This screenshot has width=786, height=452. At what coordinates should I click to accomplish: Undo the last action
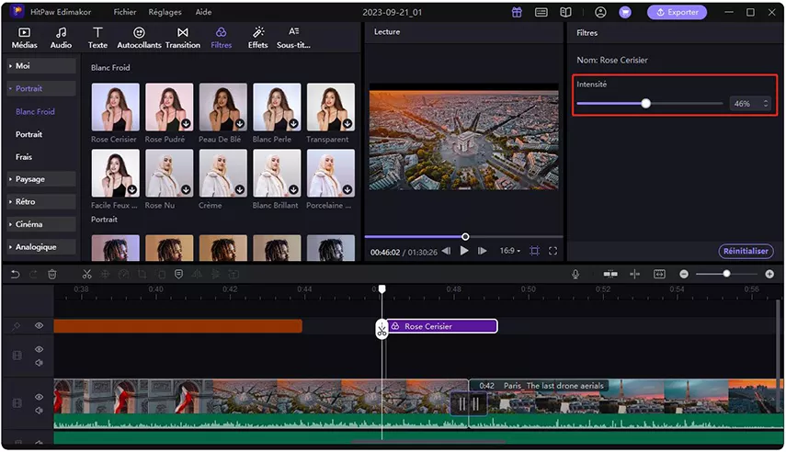(15, 274)
